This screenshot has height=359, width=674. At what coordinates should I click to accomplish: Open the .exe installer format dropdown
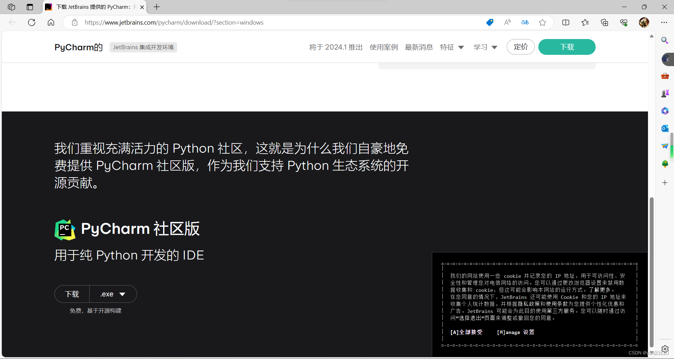113,294
